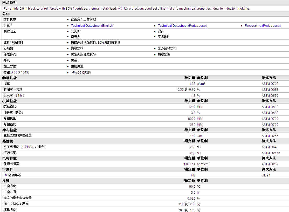The width and height of the screenshot is (289, 212).
Task: Click melt temperature value '260 到 280'
Action: click(x=187, y=204)
